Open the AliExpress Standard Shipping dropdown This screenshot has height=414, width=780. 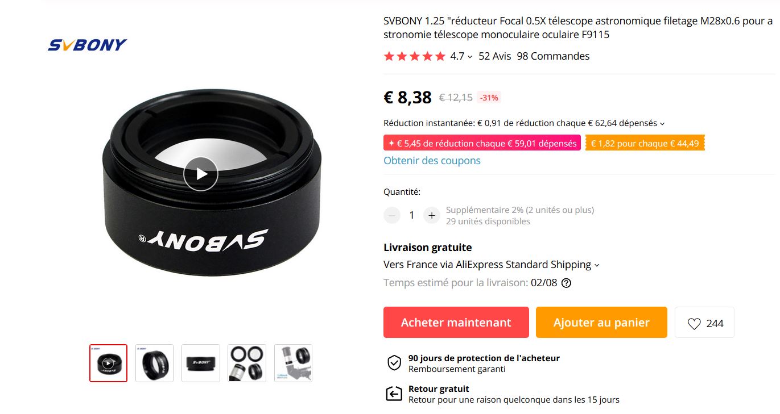point(596,265)
